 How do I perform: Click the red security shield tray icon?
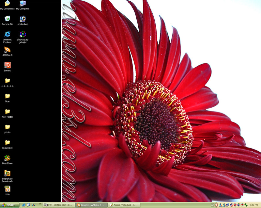(235, 205)
